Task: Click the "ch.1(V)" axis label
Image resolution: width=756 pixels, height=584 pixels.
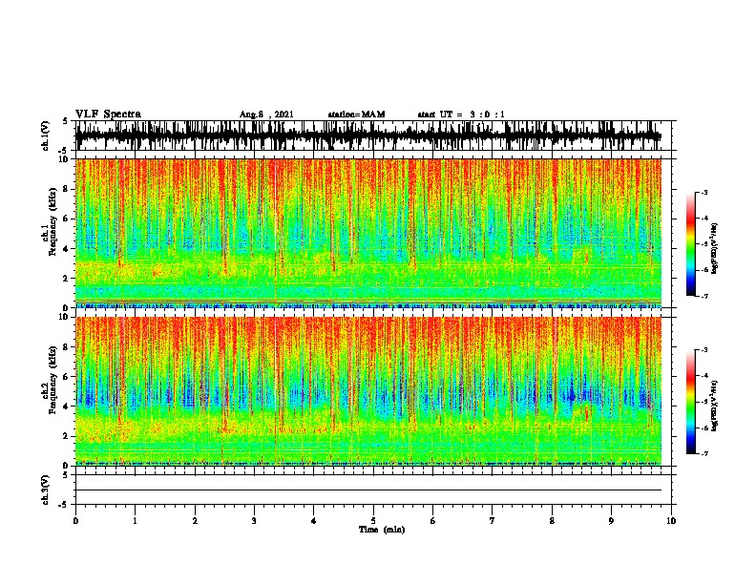Action: 46,136
